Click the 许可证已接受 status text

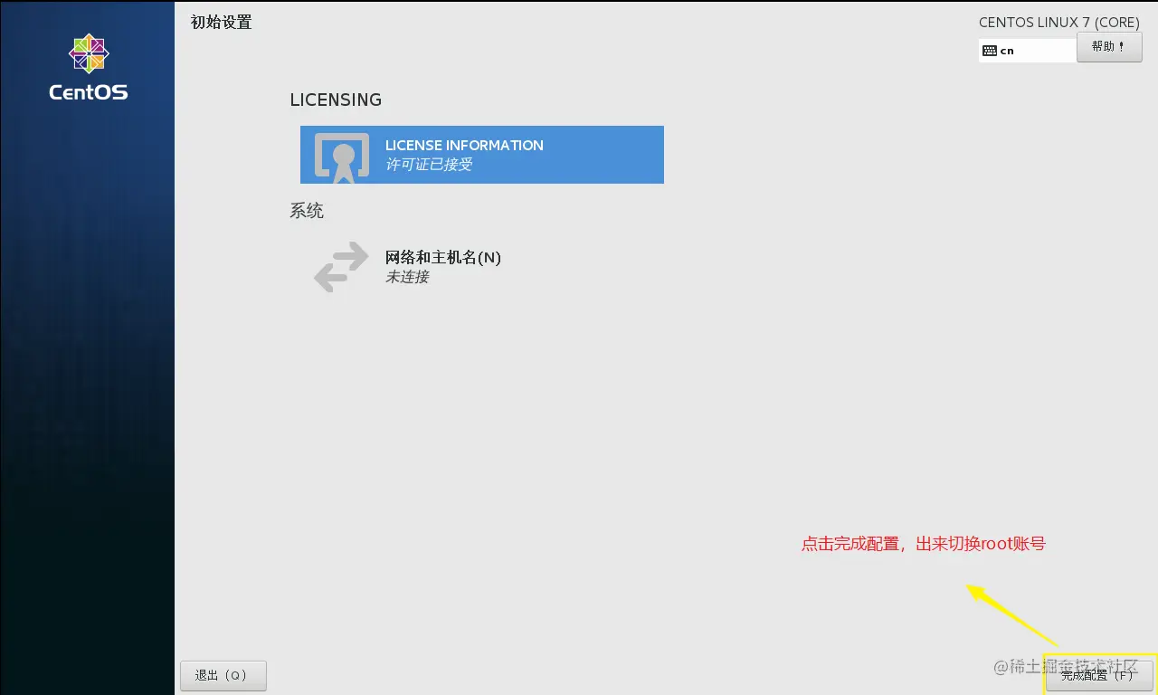[429, 165]
